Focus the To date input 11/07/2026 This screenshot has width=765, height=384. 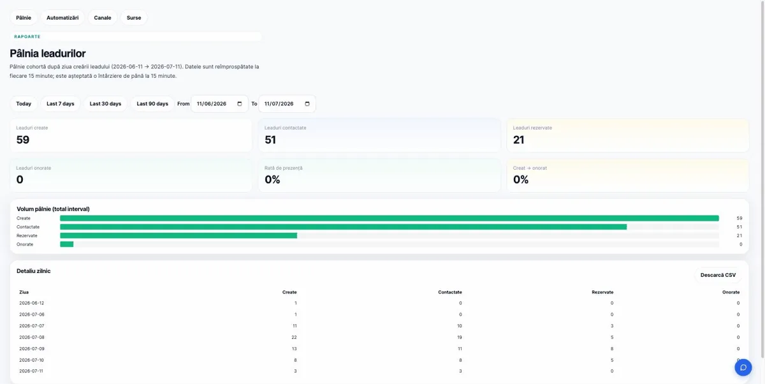point(287,104)
